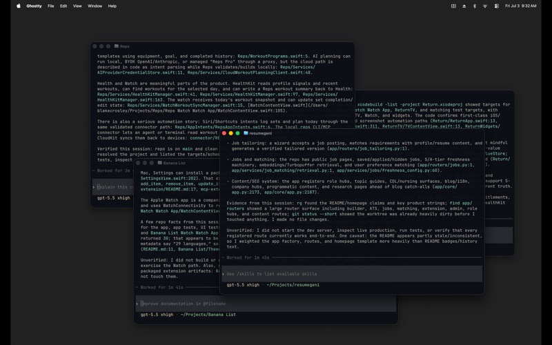Focus the 'Improve documentation in @filename' prompt
Viewport: 552px width, 345px height.
point(266,304)
